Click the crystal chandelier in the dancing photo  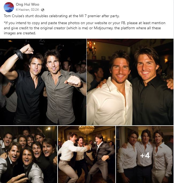click(86, 130)
